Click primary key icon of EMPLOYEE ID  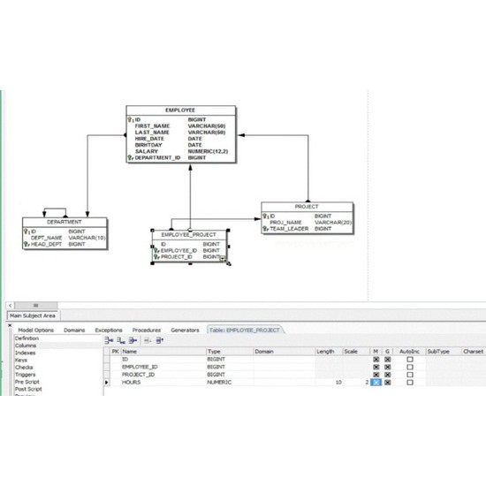(x=131, y=119)
